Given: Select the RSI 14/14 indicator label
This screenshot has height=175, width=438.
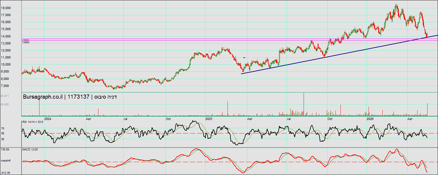Looking at the screenshot, I should pyautogui.click(x=33, y=122).
